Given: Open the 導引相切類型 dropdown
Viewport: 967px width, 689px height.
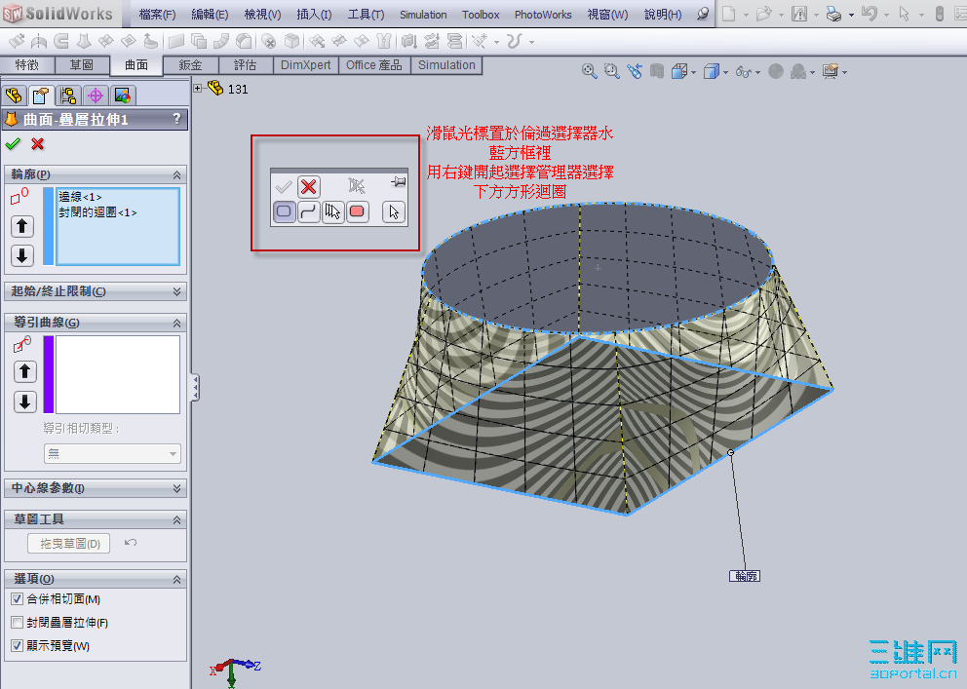Looking at the screenshot, I should click(x=112, y=453).
